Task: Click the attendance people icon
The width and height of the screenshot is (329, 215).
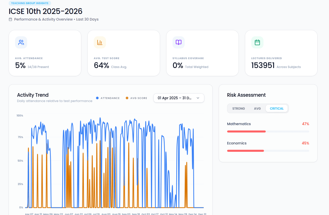Action: 21,42
